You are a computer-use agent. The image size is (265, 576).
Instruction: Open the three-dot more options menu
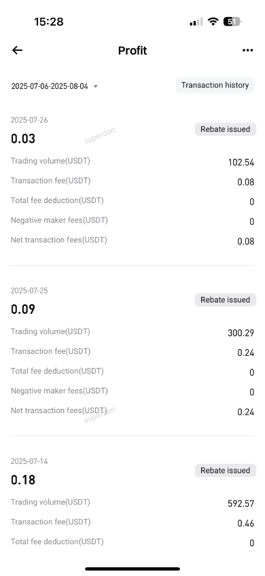click(248, 50)
